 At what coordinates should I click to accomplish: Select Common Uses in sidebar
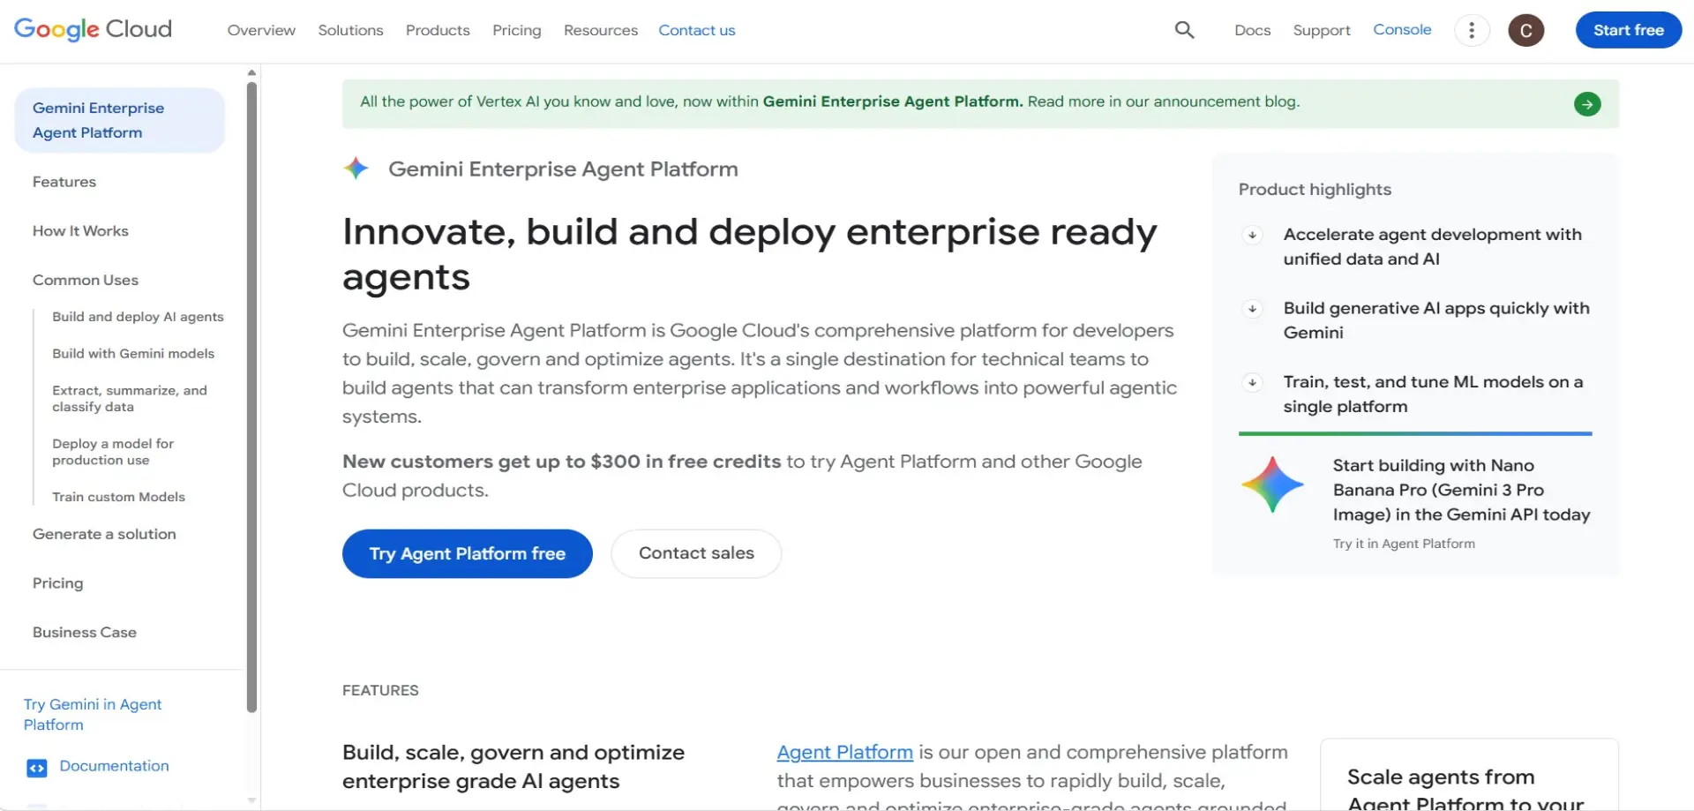(x=86, y=281)
